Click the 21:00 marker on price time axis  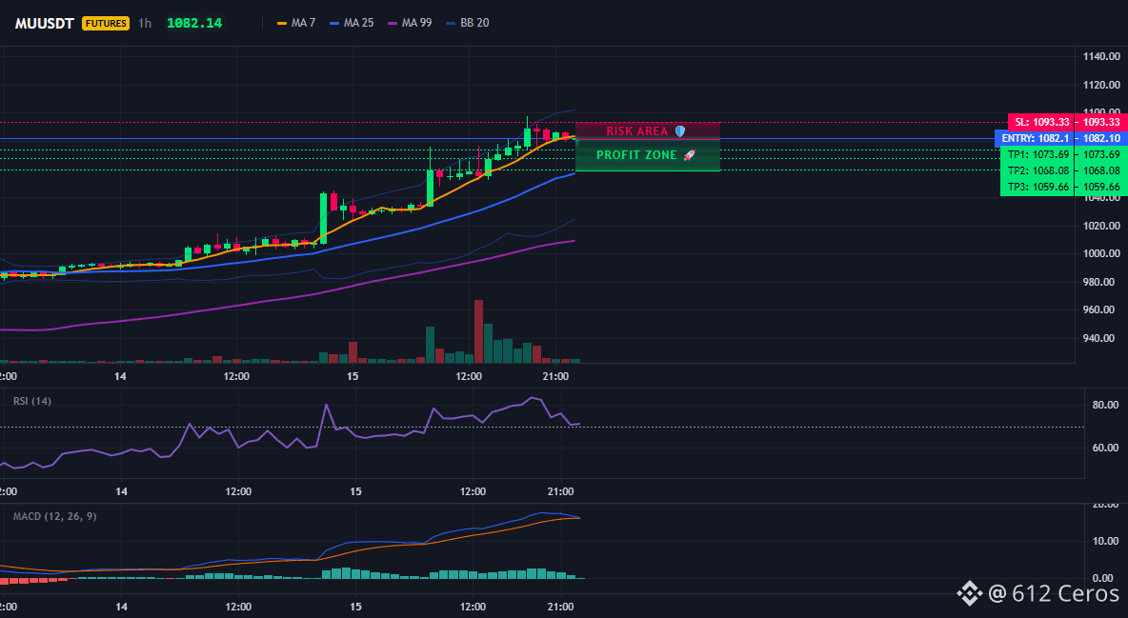[x=556, y=376]
